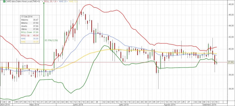Click the green CARD symbol icon
Image resolution: width=235 pixels, height=106 pixels.
4,1
